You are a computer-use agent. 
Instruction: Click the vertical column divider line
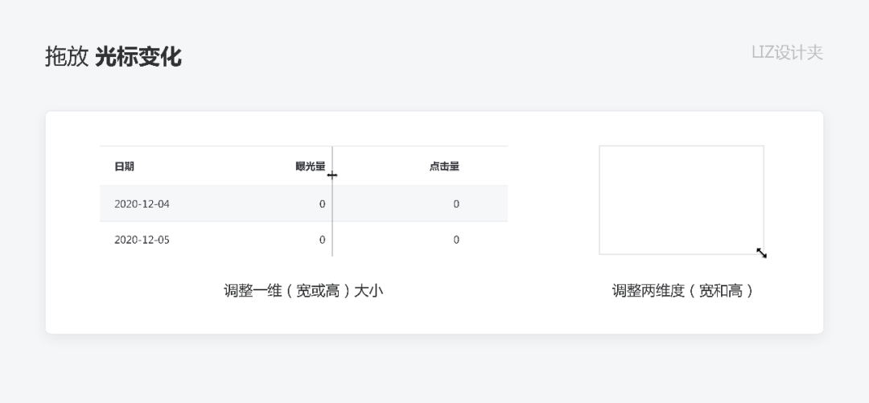click(x=332, y=201)
